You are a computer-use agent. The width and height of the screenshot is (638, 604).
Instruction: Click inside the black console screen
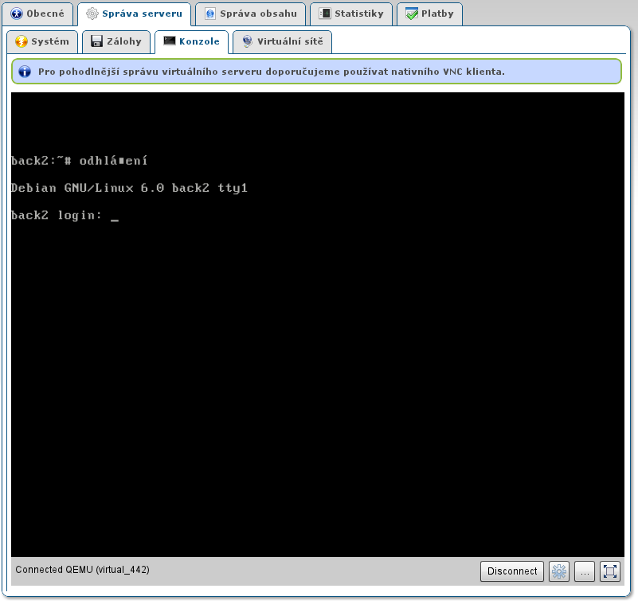(318, 325)
